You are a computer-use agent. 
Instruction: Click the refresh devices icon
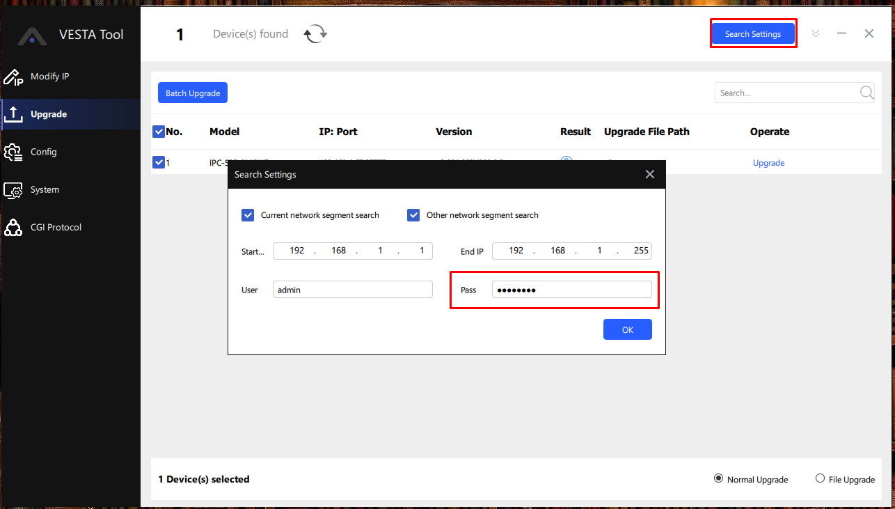click(x=315, y=34)
